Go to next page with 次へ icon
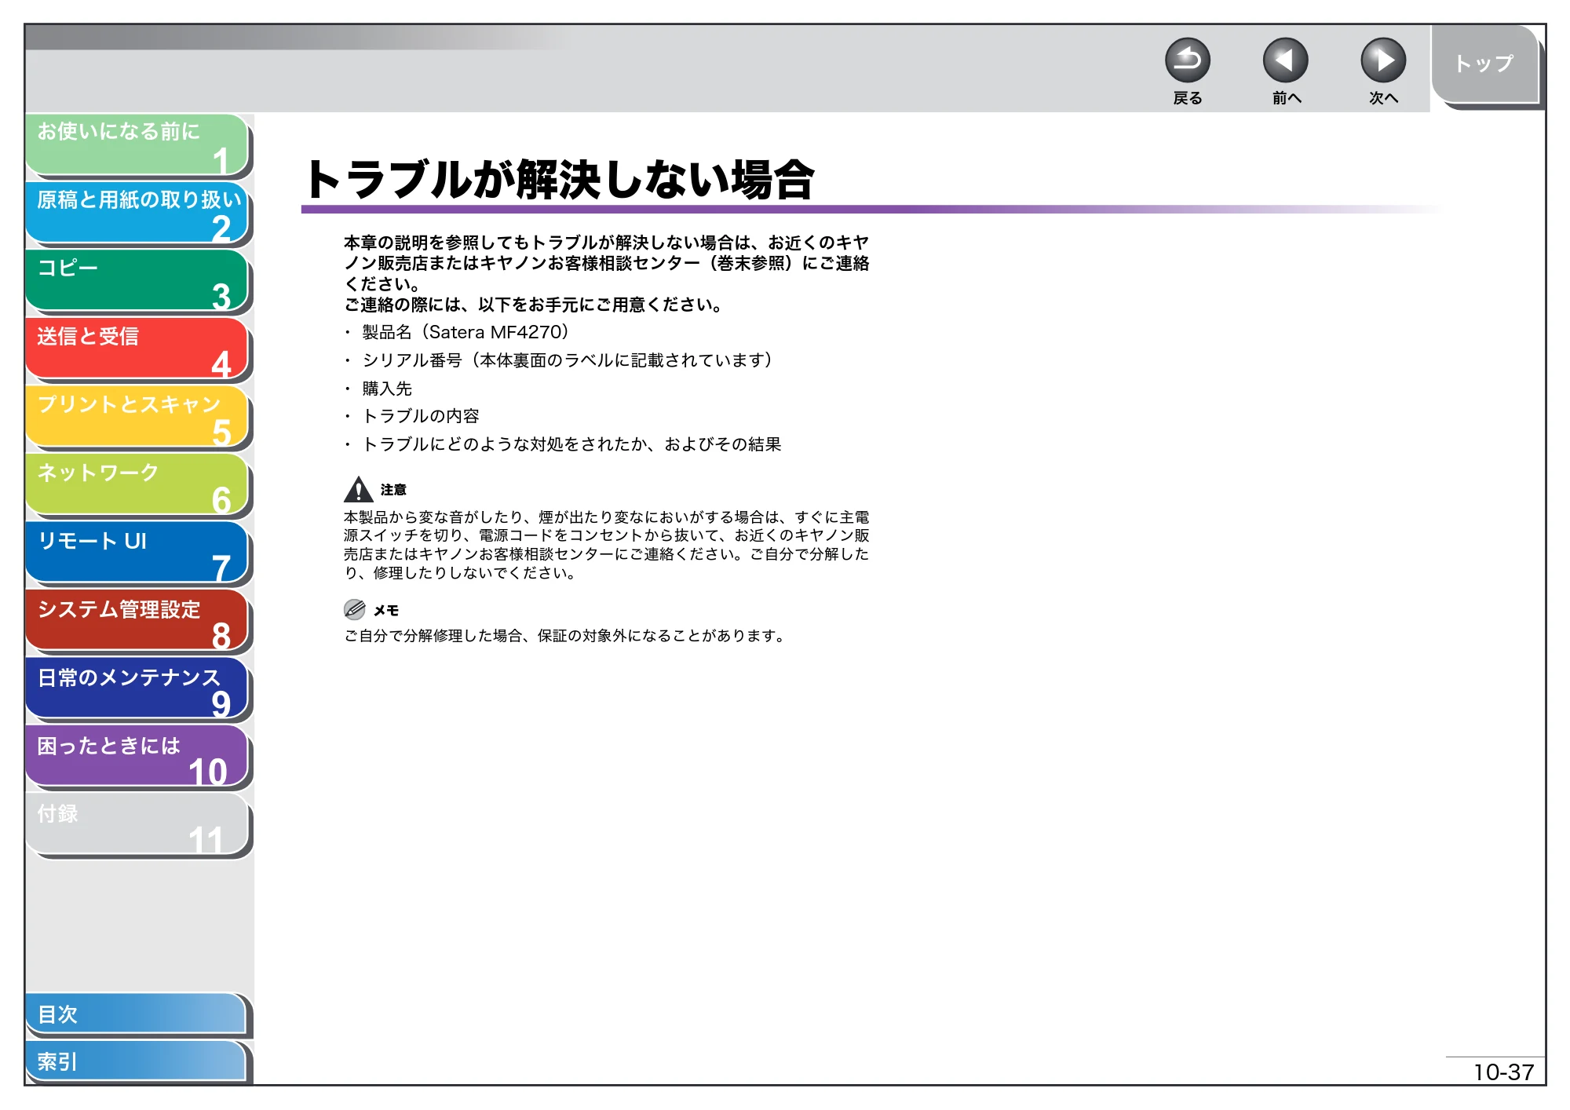 coord(1382,60)
